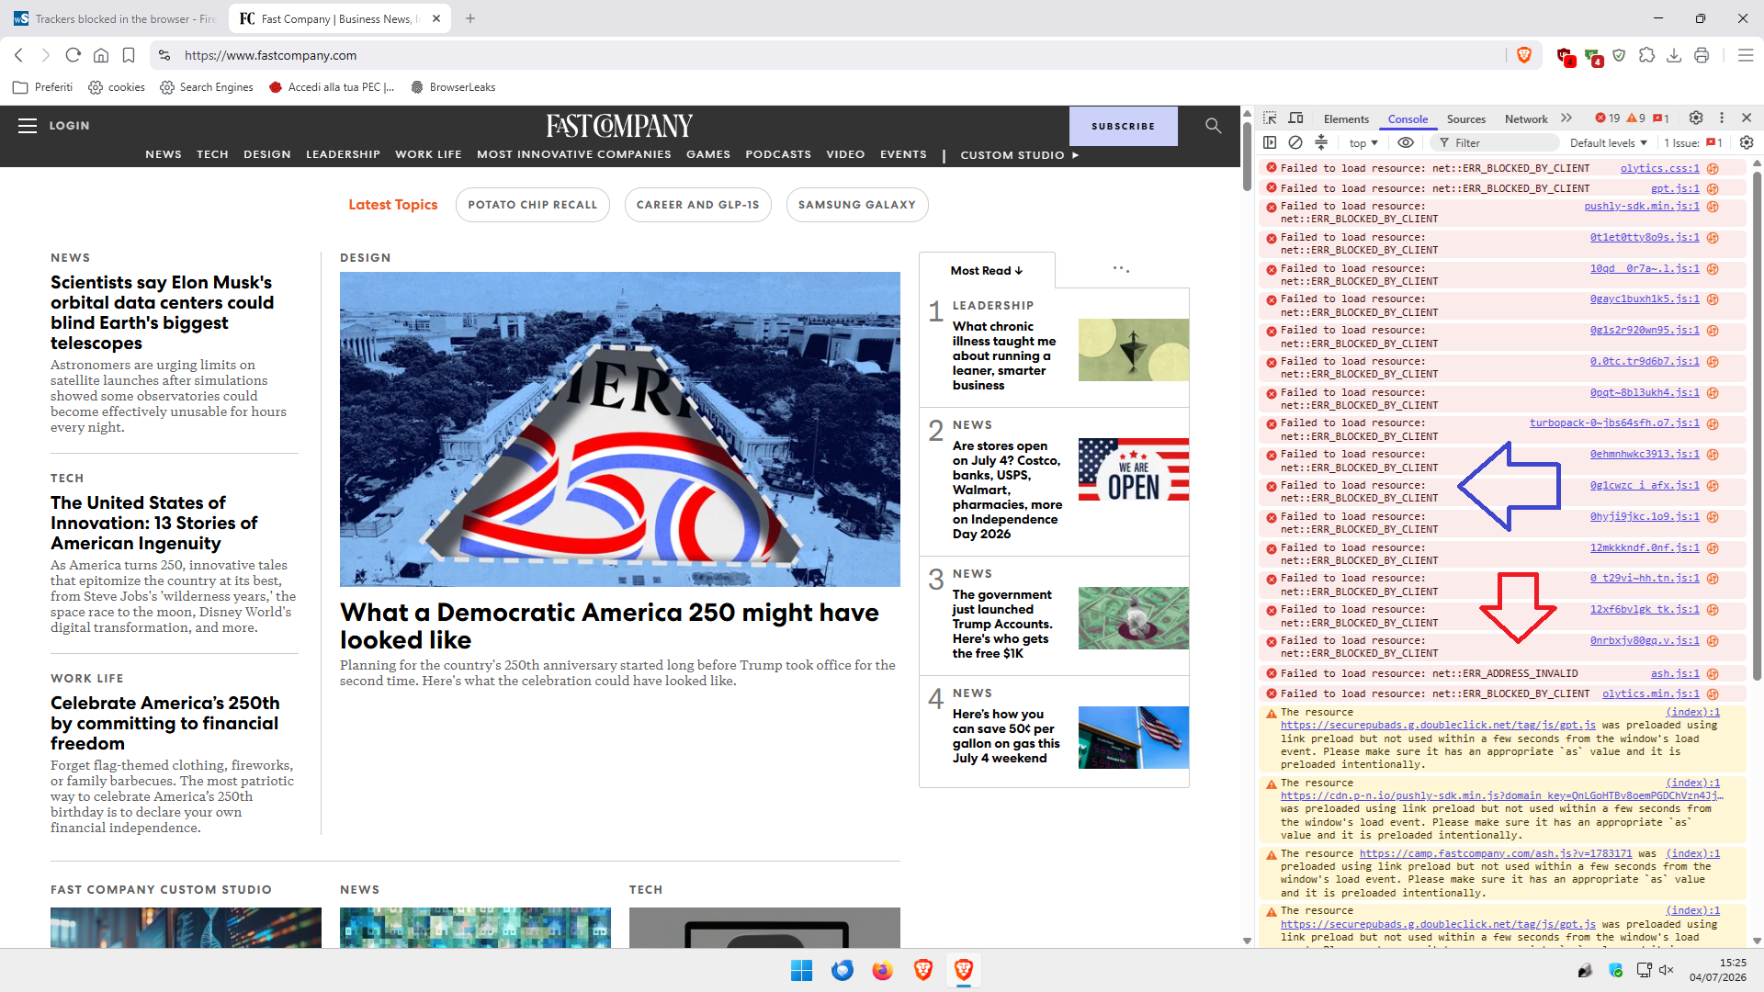This screenshot has height=992, width=1764.
Task: Select the 'POTATO CHIP RECALL' topic pill
Action: [x=533, y=205]
